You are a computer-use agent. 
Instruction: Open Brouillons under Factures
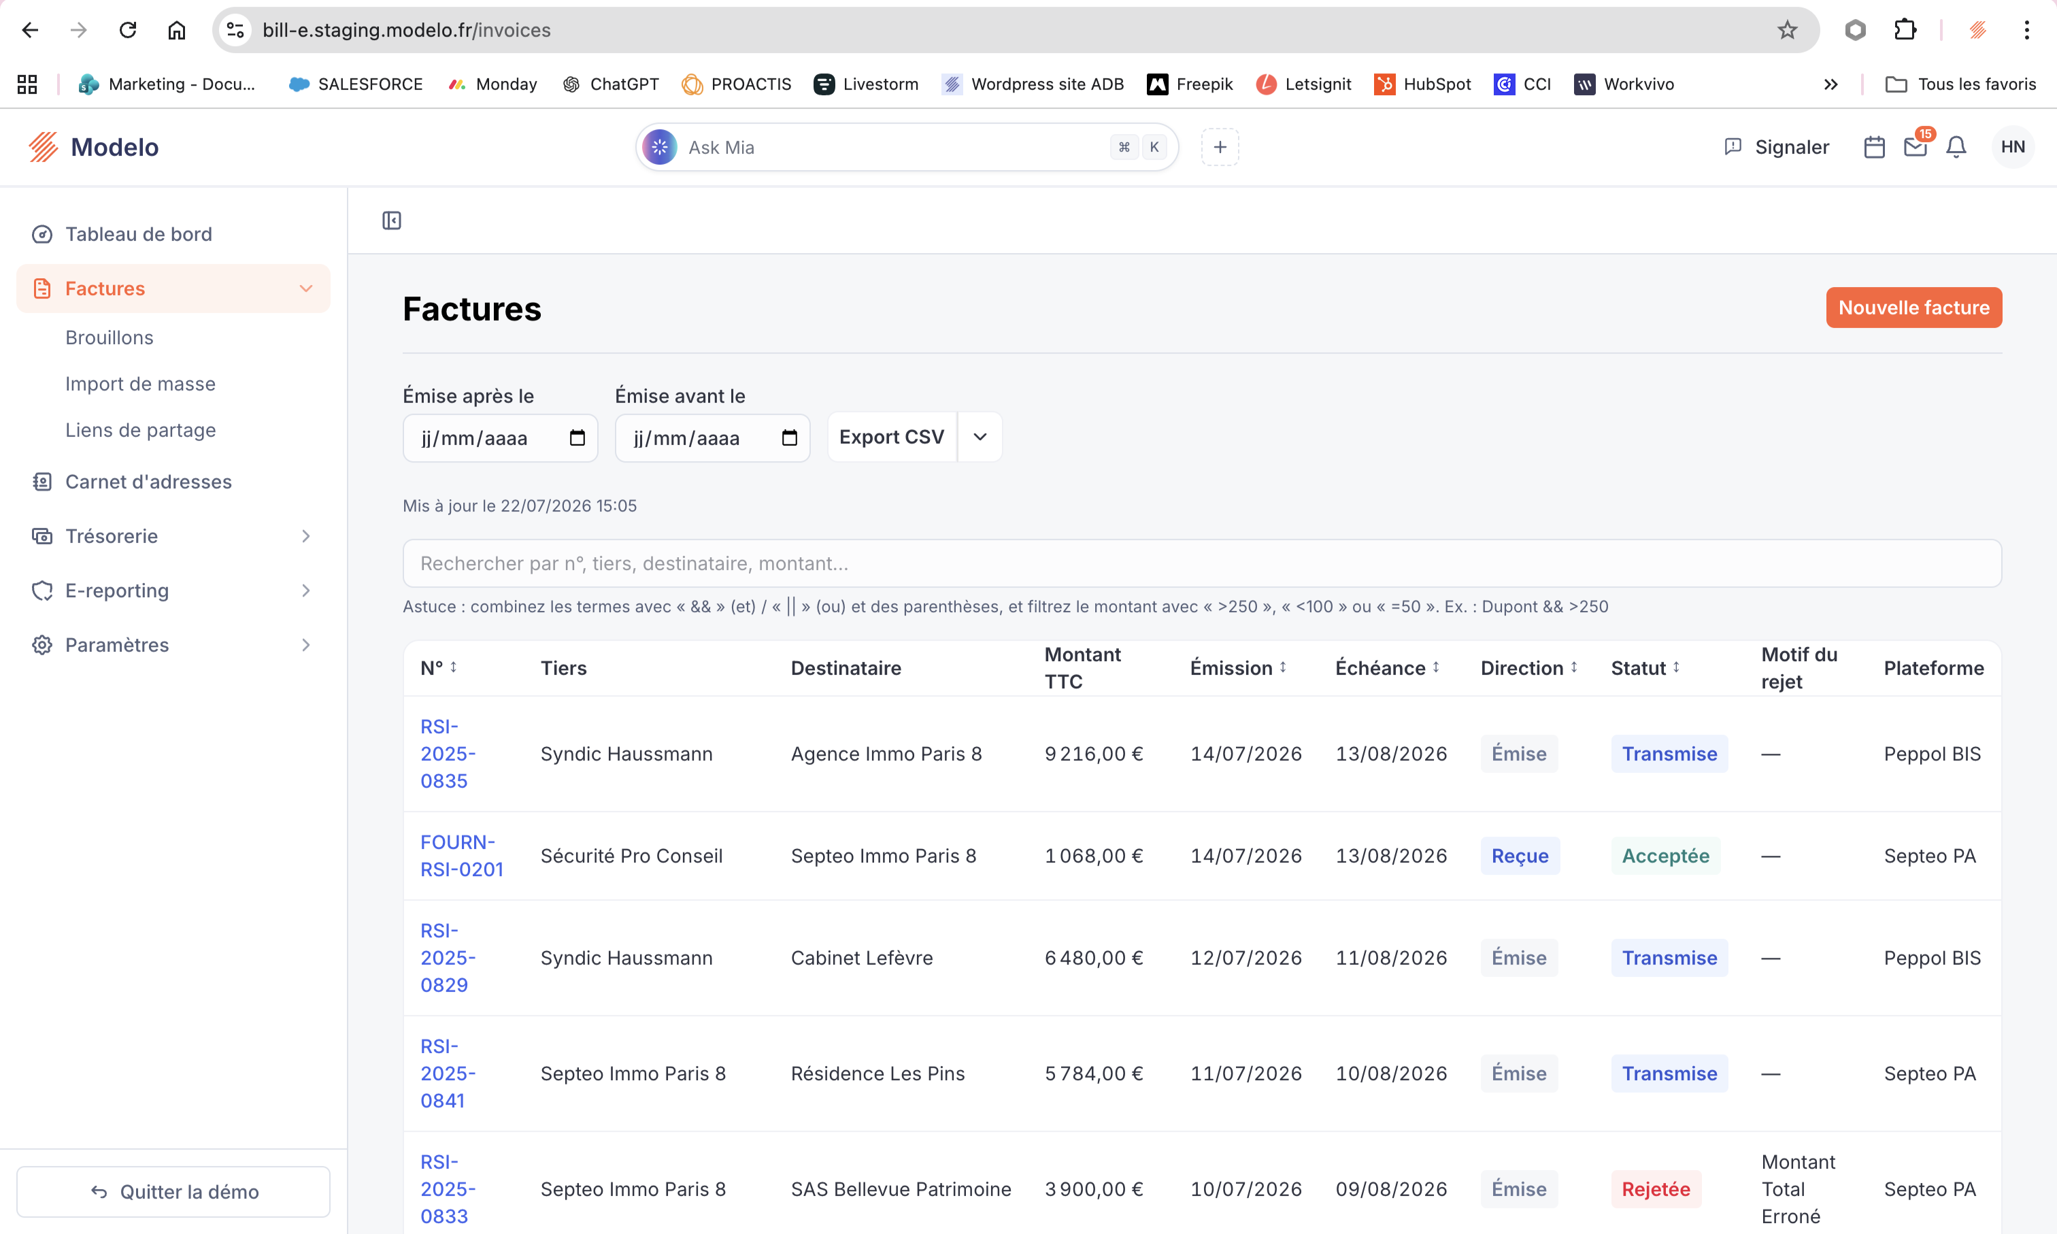pyautogui.click(x=109, y=337)
